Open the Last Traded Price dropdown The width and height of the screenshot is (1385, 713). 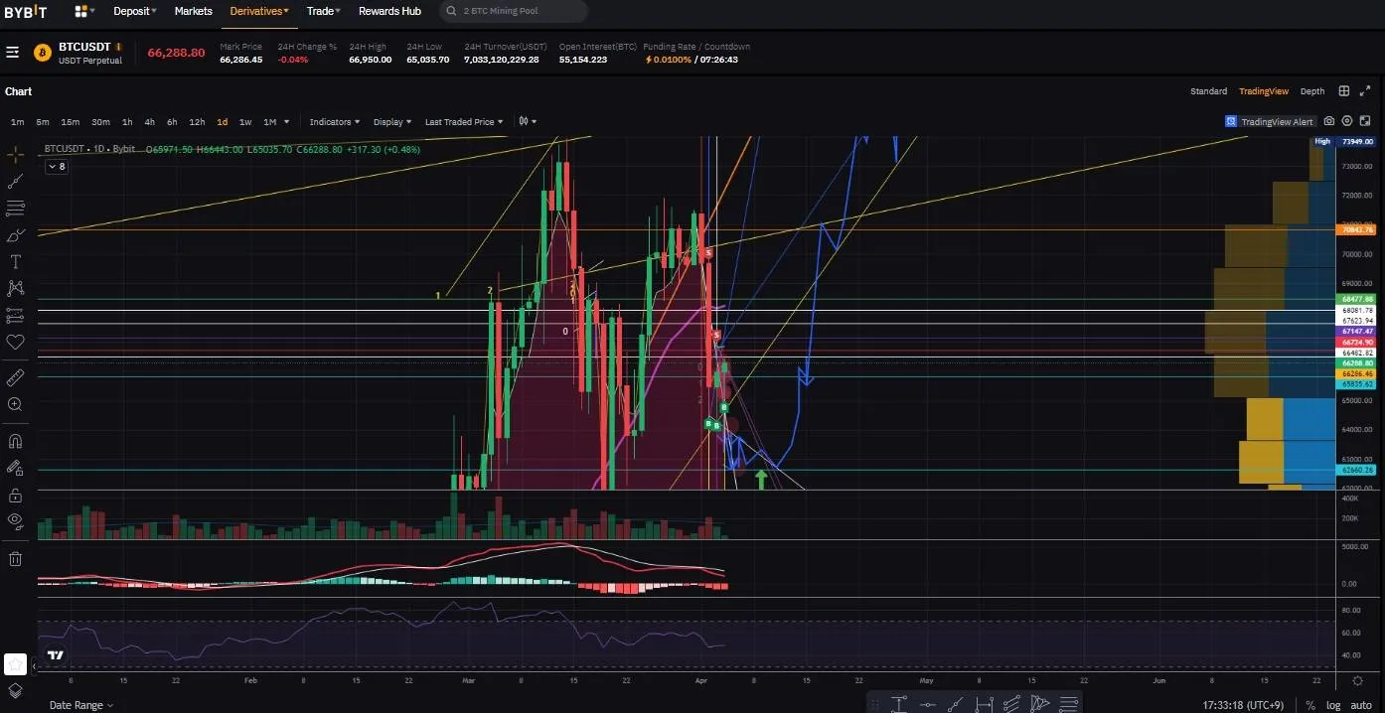[464, 122]
